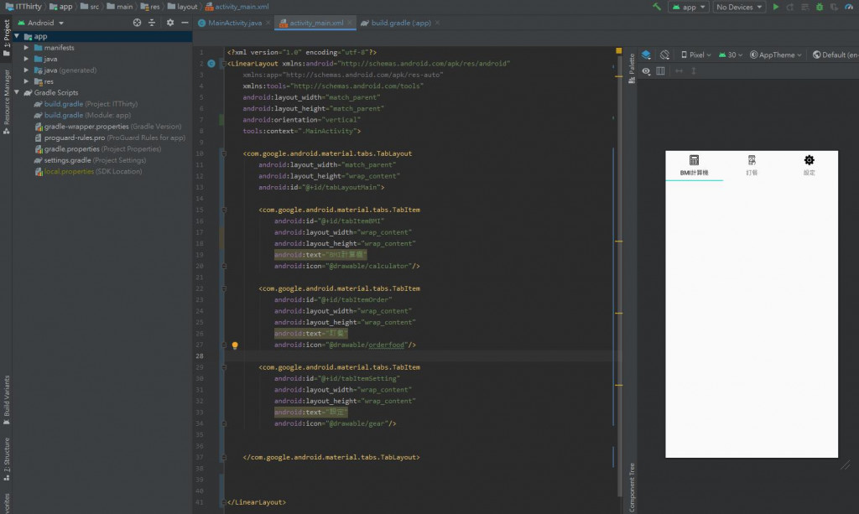Click the Attach Debugger icon
The image size is (859, 514).
click(x=834, y=7)
